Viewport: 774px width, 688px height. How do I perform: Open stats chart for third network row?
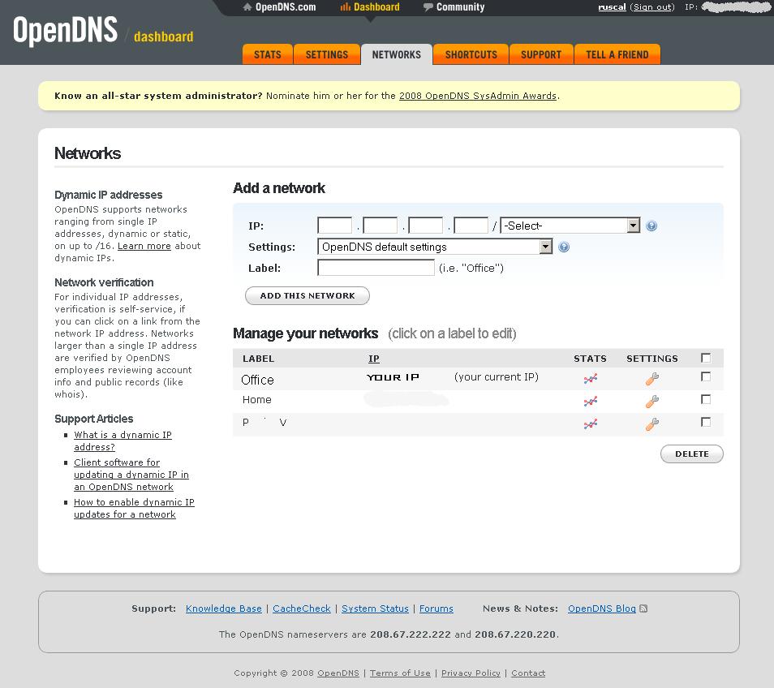591,424
